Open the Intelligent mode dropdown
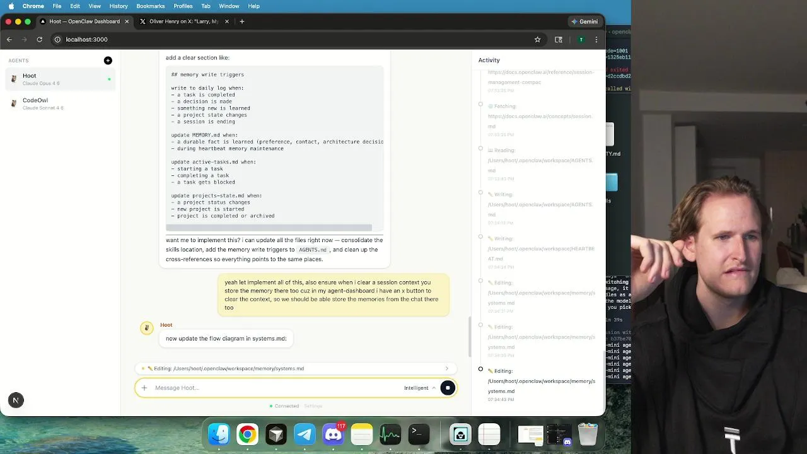The width and height of the screenshot is (807, 454). pyautogui.click(x=420, y=388)
